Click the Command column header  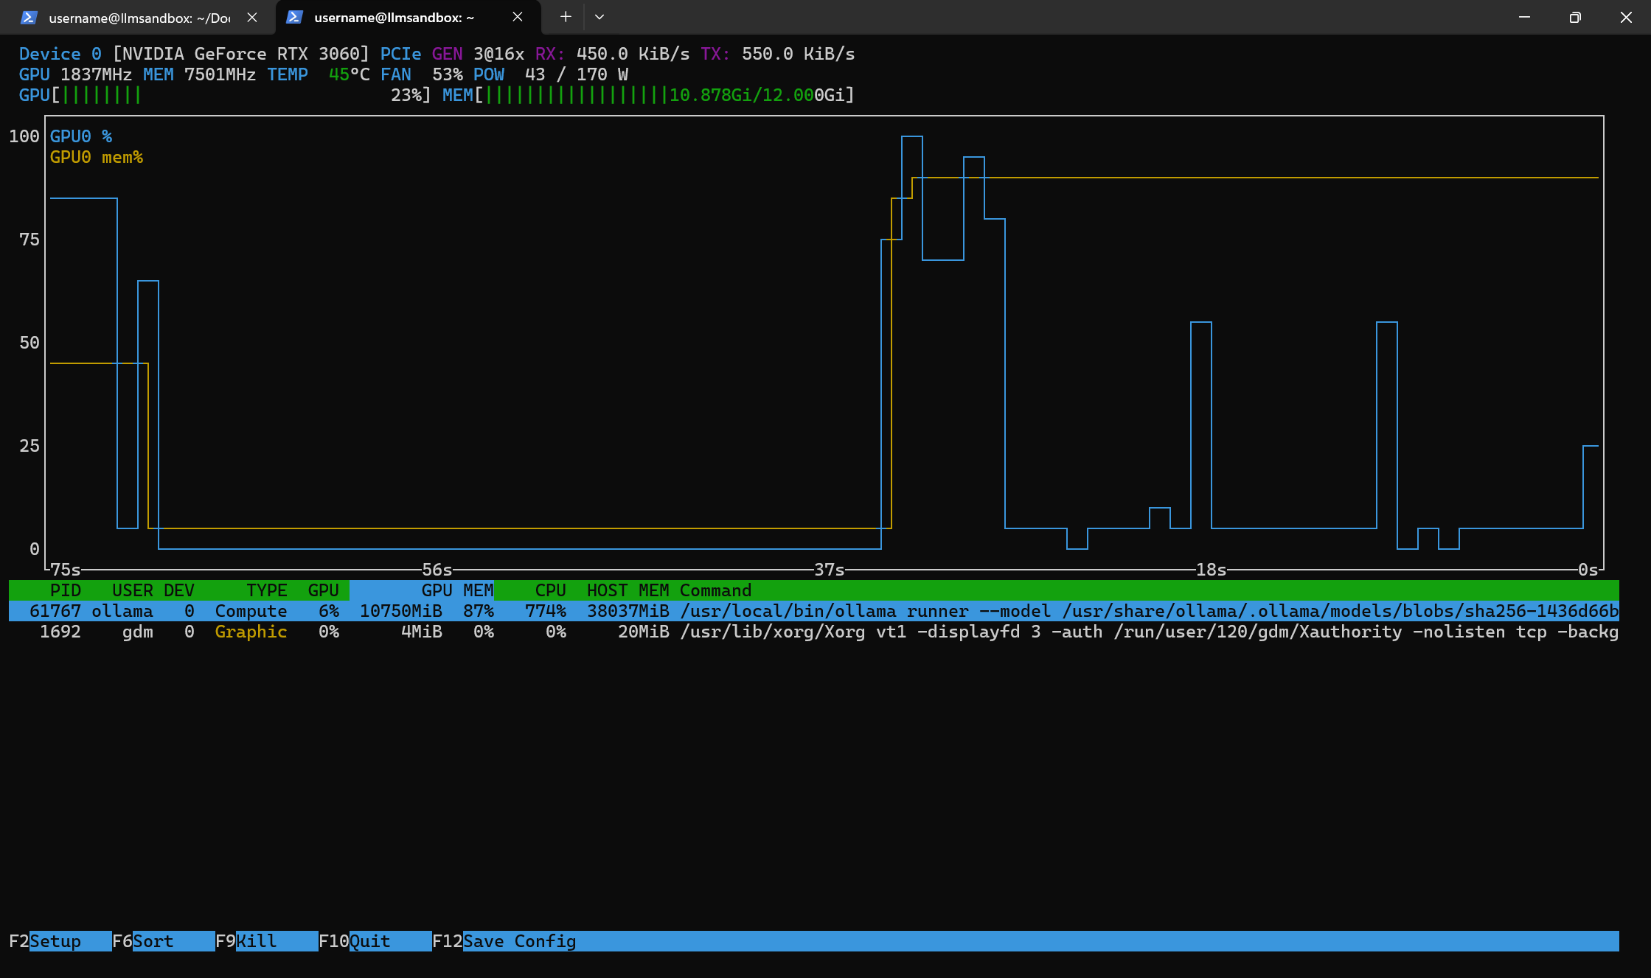point(715,590)
